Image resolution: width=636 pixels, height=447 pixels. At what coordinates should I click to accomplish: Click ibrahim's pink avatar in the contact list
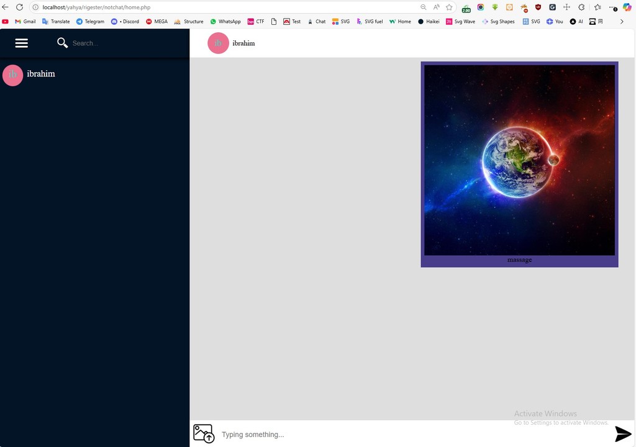click(x=12, y=75)
